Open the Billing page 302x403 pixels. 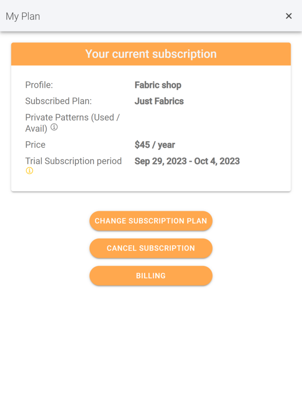point(151,276)
